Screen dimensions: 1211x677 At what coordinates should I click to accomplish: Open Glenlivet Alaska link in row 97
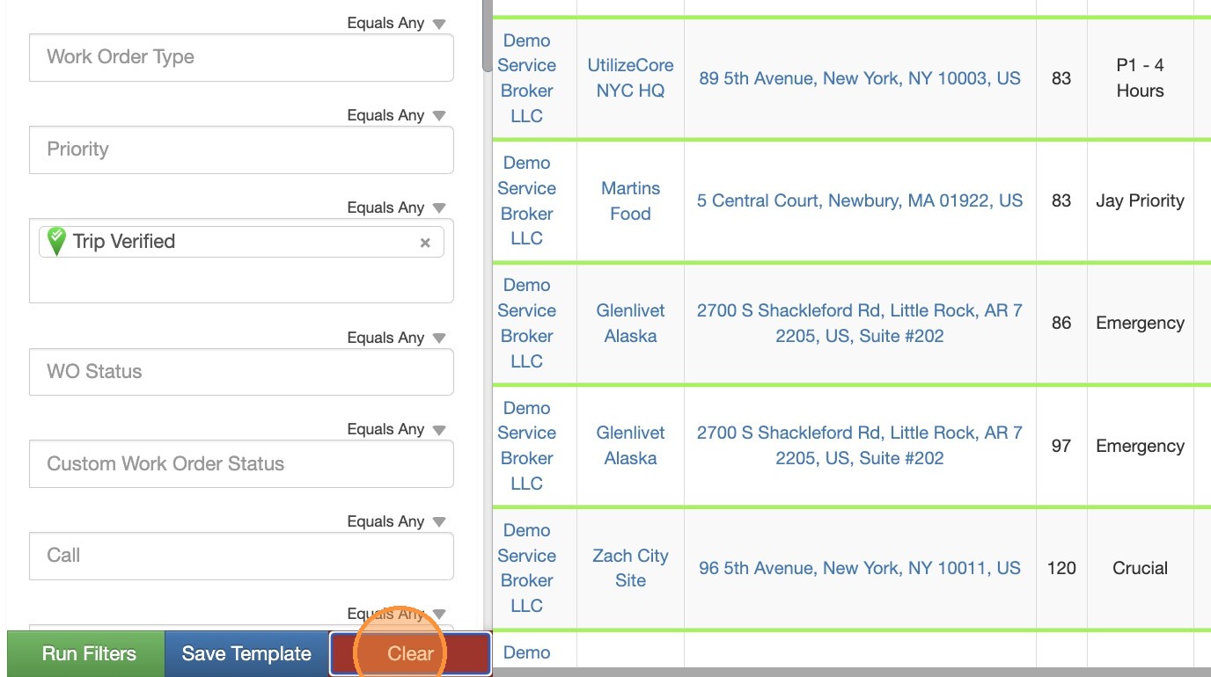click(630, 445)
